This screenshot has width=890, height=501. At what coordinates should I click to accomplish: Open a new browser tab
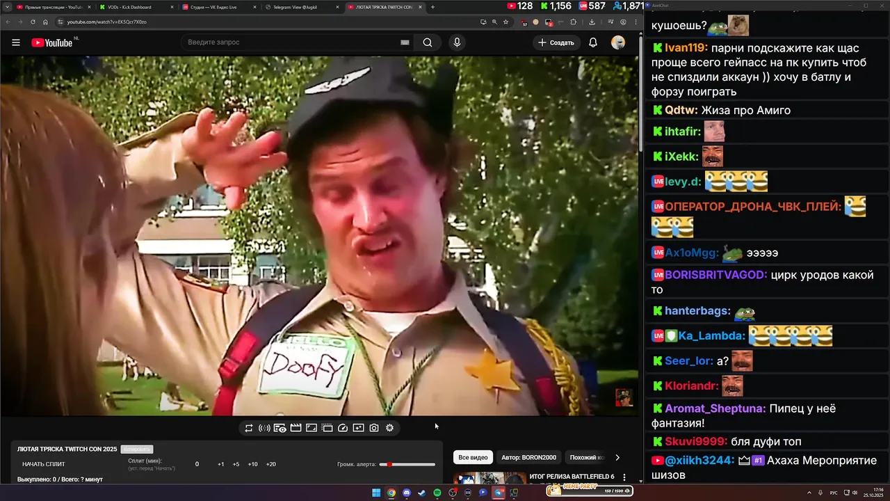tap(432, 7)
